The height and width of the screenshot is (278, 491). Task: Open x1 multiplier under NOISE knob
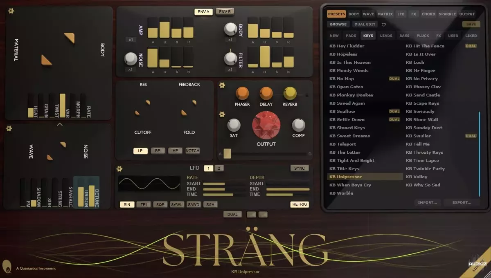pyautogui.click(x=131, y=69)
